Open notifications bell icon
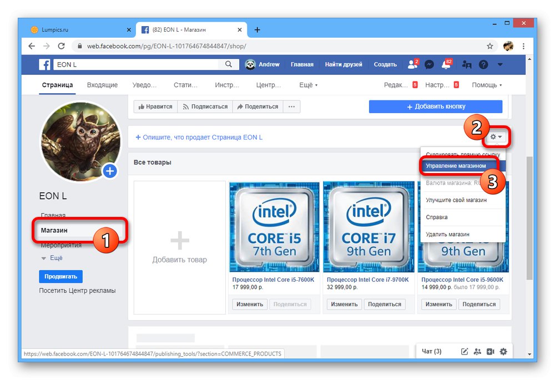This screenshot has height=380, width=555. tap(446, 64)
